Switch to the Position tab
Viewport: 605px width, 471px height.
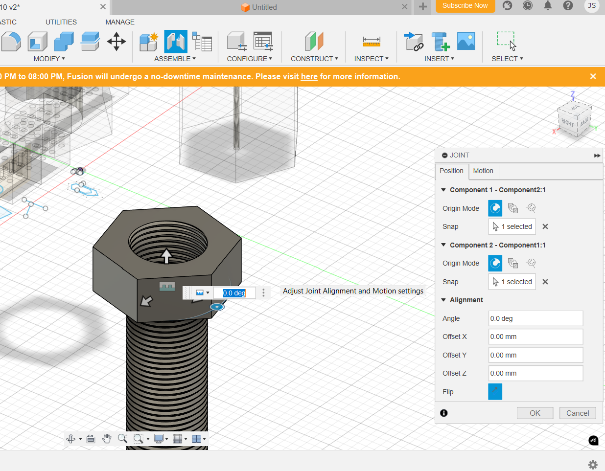pyautogui.click(x=451, y=171)
